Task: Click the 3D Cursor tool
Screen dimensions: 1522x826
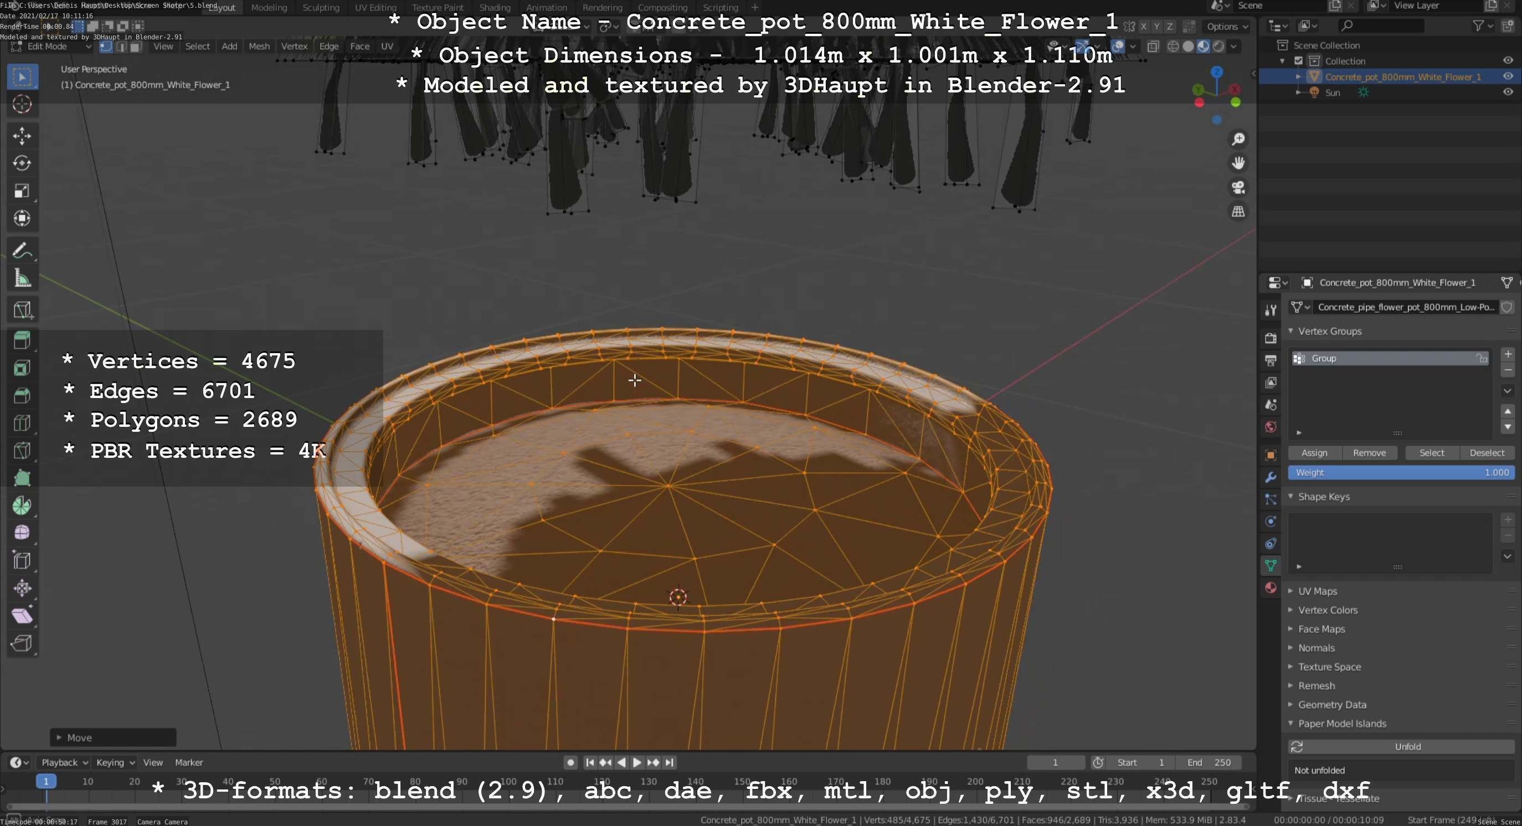Action: [x=22, y=105]
